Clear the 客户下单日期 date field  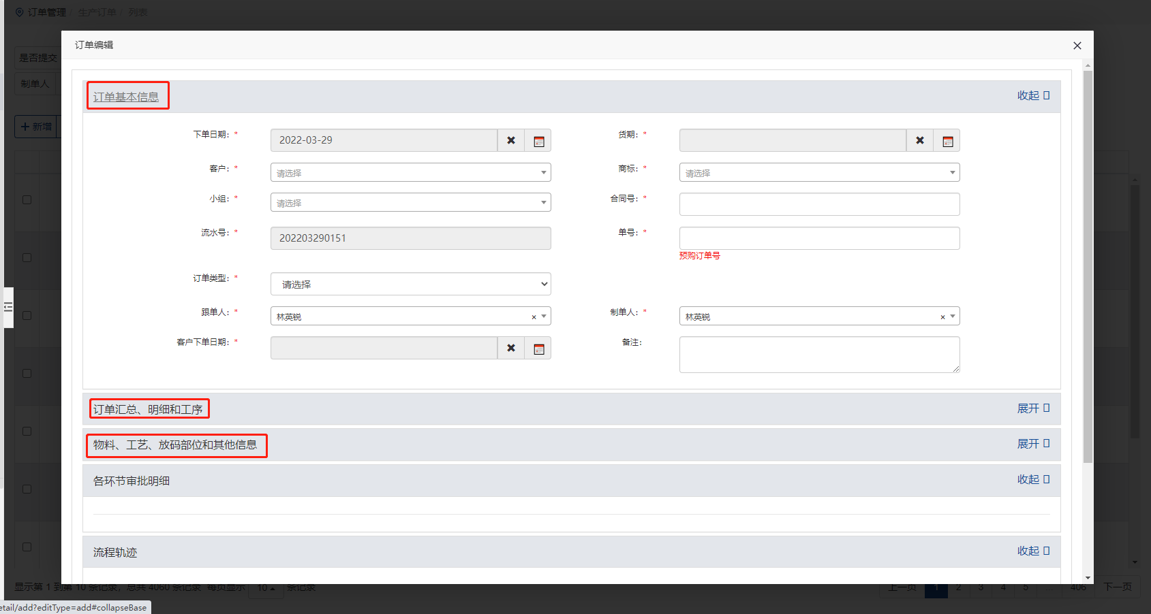(x=511, y=349)
